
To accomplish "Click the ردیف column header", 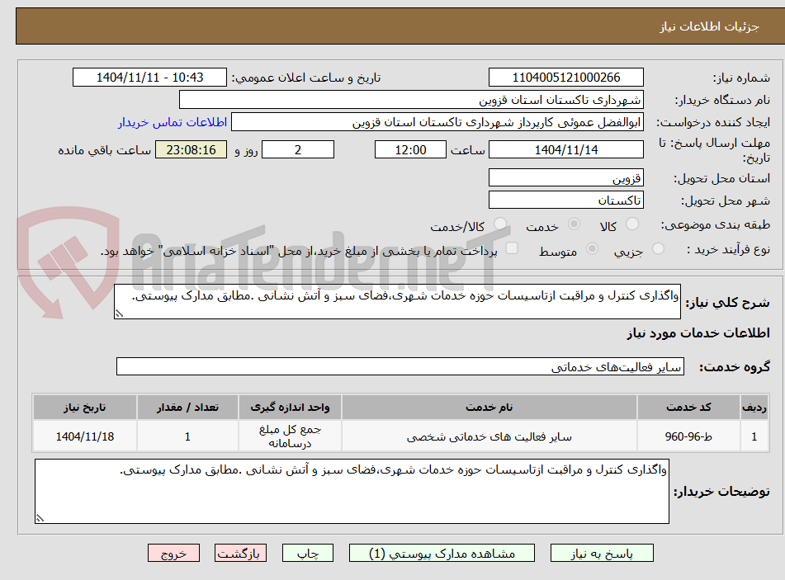I will (x=754, y=408).
